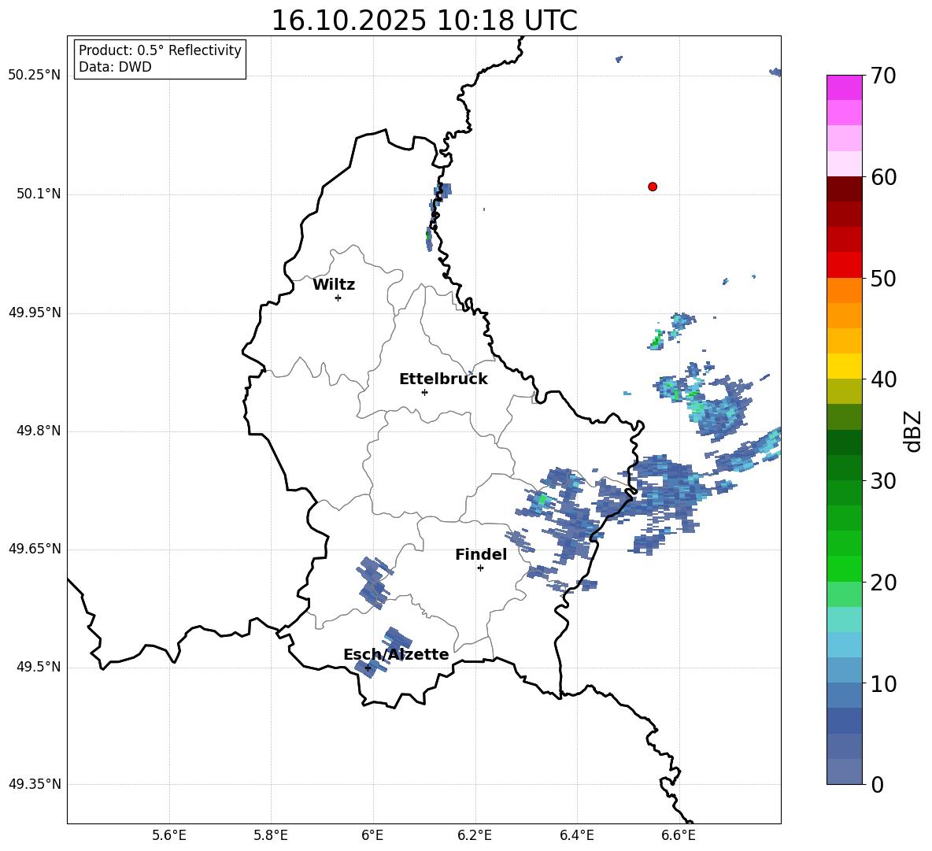Click the dark maroon colorbar swatch below 60
This screenshot has height=851, width=932.
click(x=845, y=189)
